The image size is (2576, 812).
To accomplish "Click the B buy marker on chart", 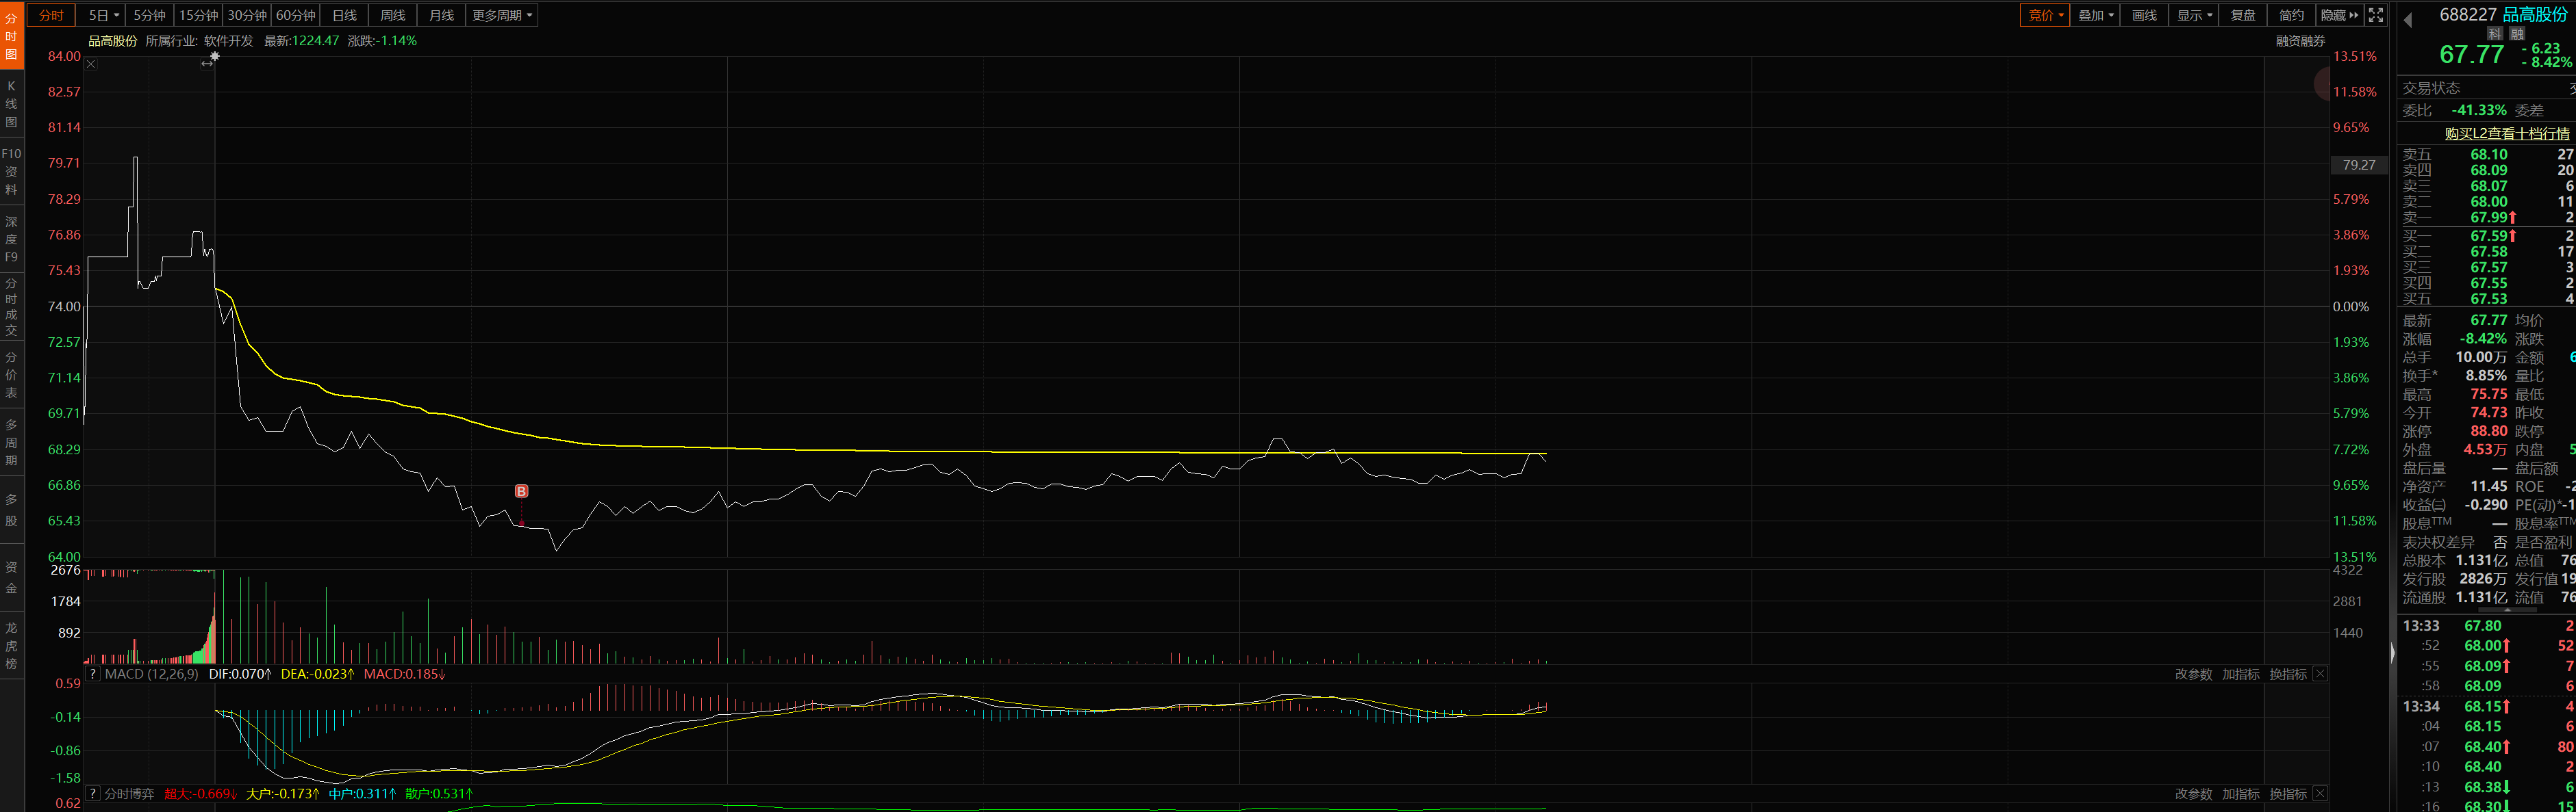I will point(521,491).
